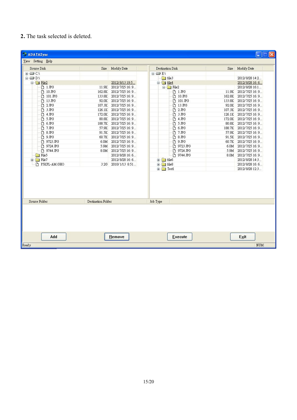Click the NUM indicator in status bar

[260, 245]
